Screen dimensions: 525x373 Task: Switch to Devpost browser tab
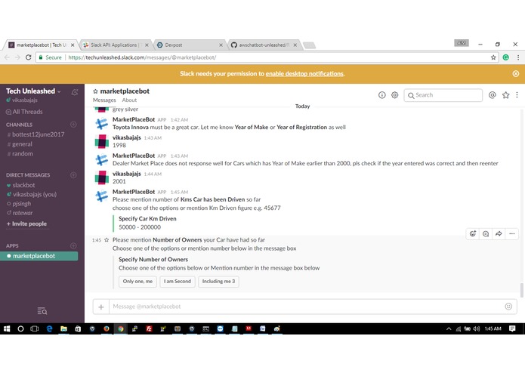point(189,45)
